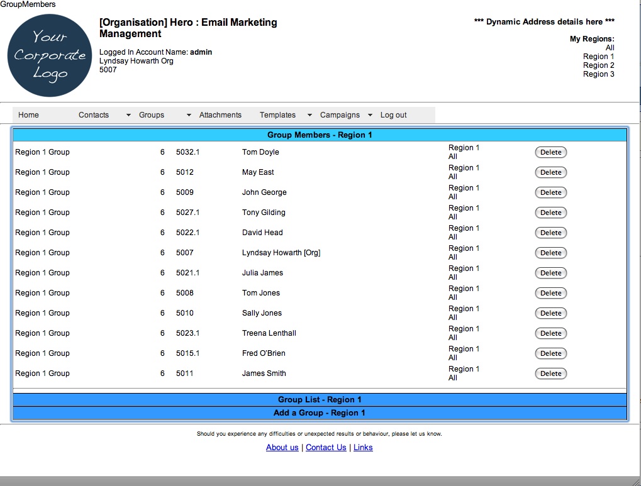
Task: Select Region 2 under My Regions
Action: click(x=598, y=65)
